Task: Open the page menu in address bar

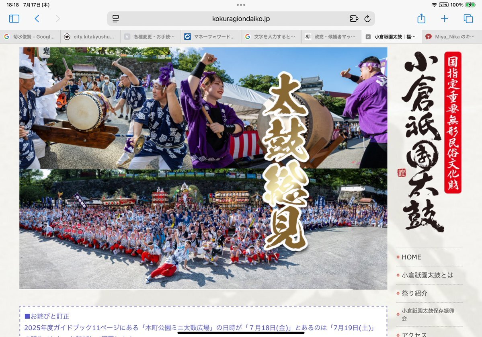Action: click(116, 19)
